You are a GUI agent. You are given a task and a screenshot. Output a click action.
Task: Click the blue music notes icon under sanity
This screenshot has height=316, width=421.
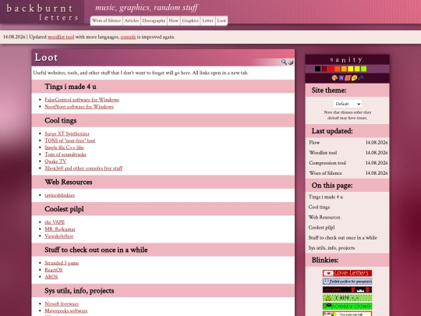point(361,78)
